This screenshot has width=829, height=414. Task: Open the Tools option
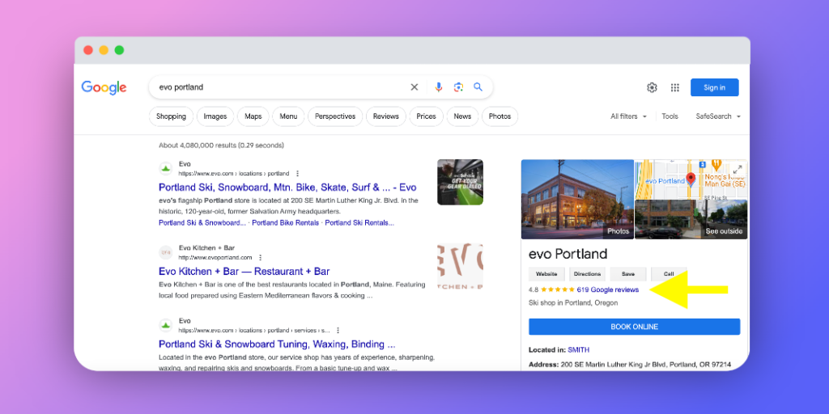coord(670,116)
